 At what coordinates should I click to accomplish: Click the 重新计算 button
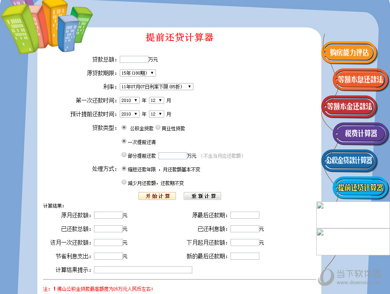(x=202, y=196)
